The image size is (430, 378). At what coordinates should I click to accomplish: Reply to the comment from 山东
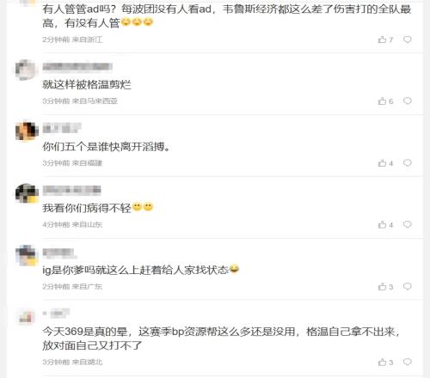point(408,224)
